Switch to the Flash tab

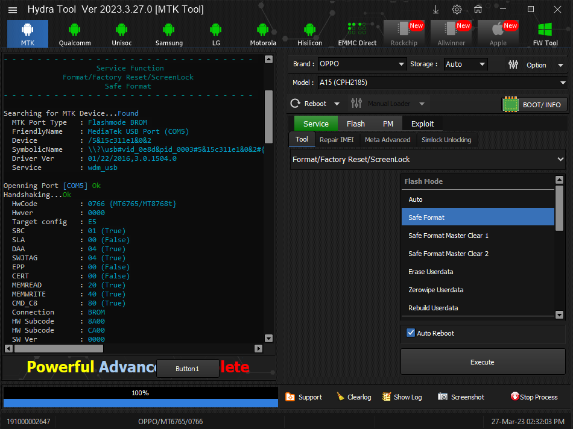tap(355, 124)
